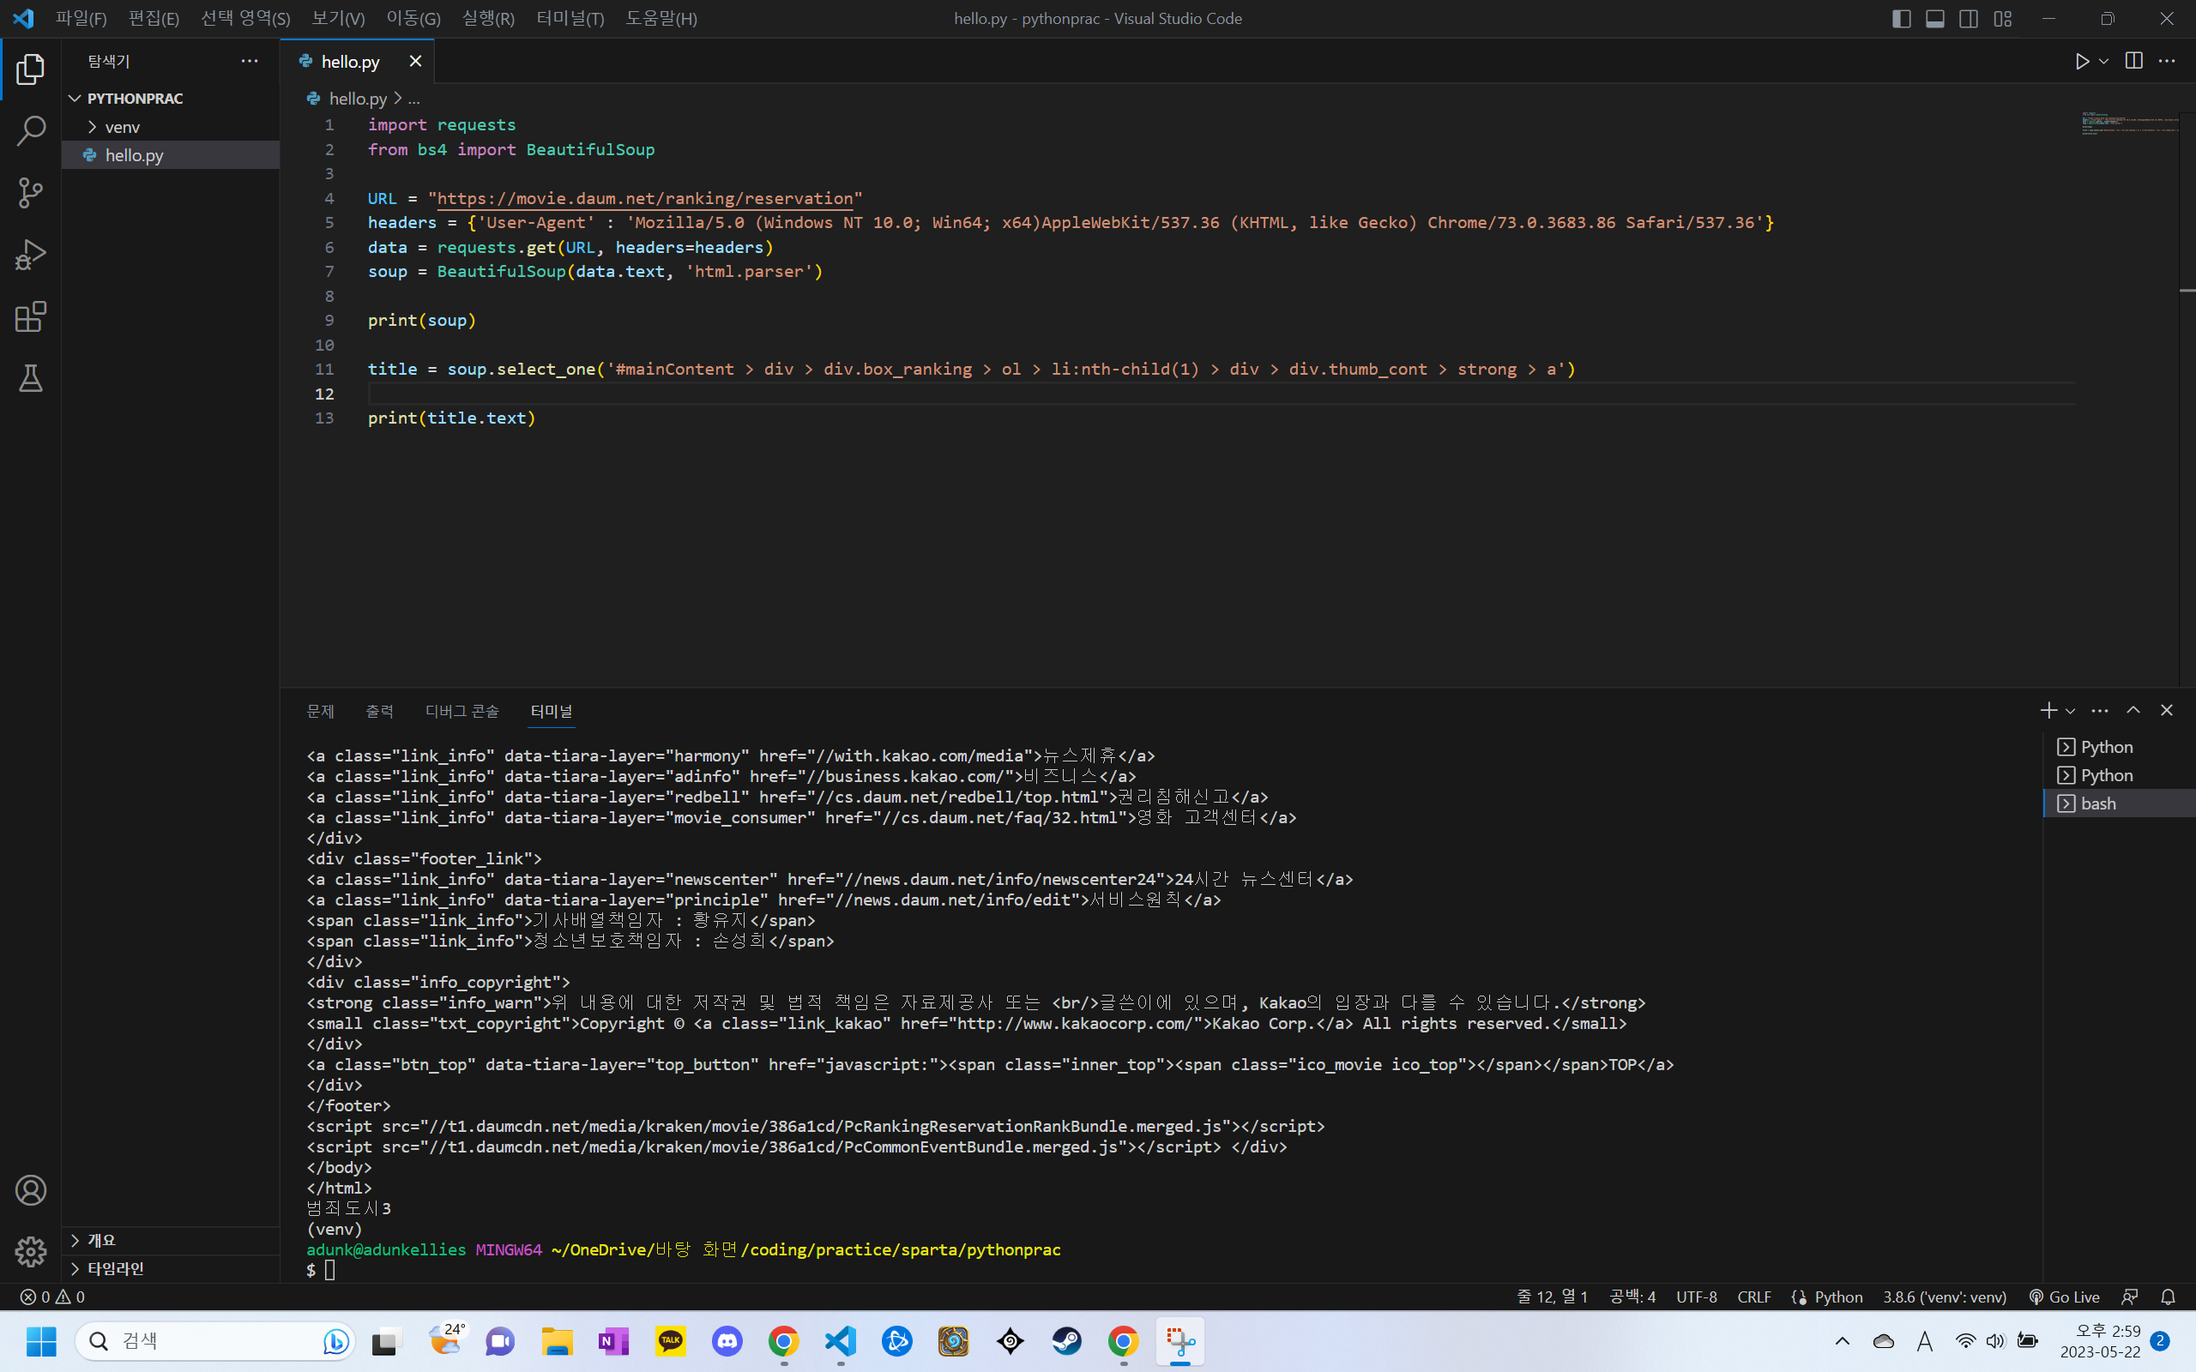2196x1372 pixels.
Task: Open the Search view in activity bar
Action: point(31,130)
